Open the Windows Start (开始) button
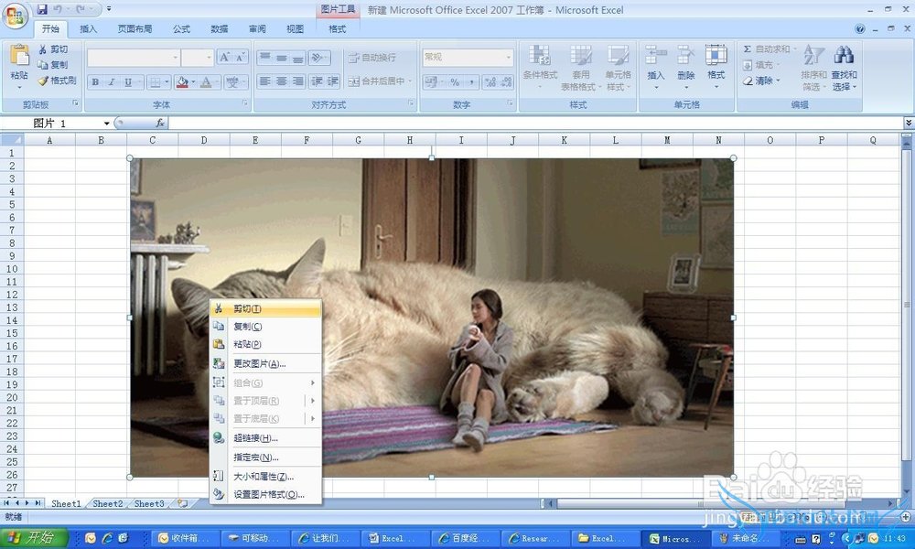The width and height of the screenshot is (915, 549). pyautogui.click(x=34, y=537)
